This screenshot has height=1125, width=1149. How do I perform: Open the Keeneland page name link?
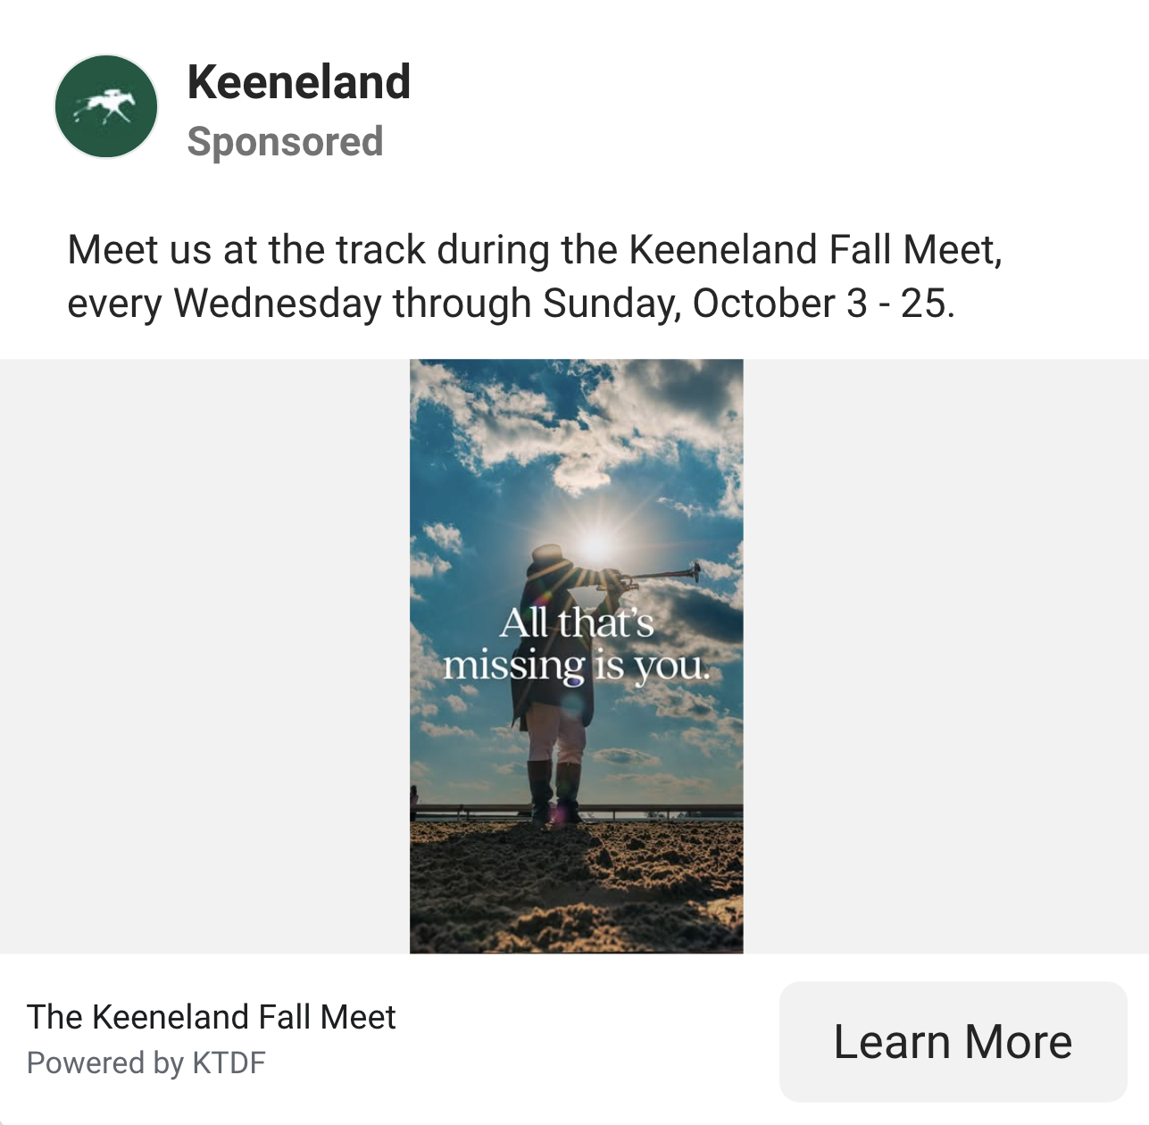(x=298, y=82)
